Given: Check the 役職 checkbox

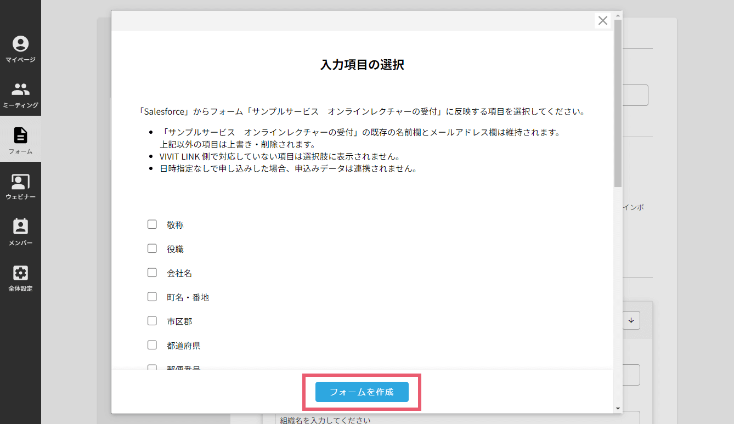Looking at the screenshot, I should pyautogui.click(x=152, y=248).
